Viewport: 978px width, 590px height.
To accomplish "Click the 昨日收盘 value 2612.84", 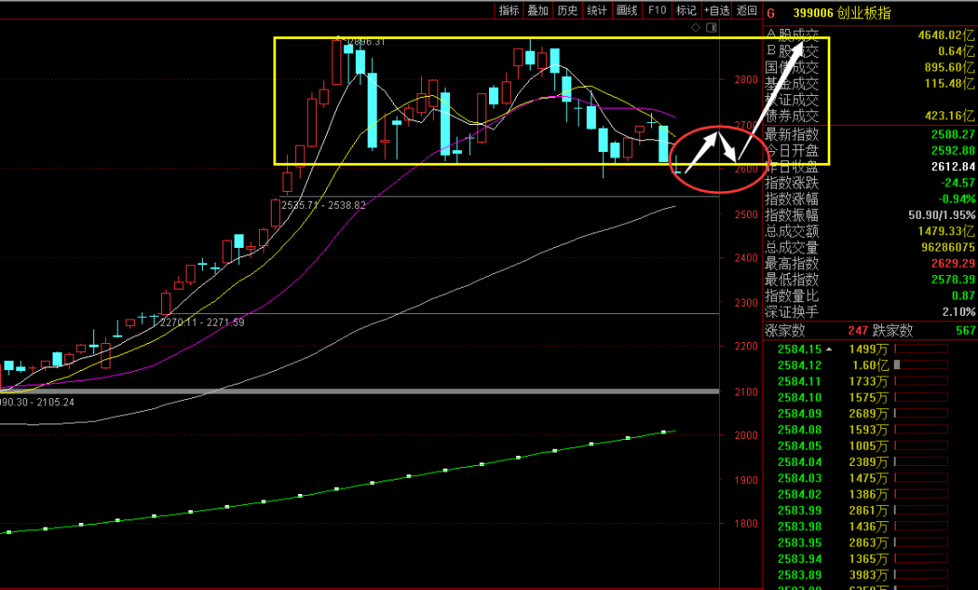I will pyautogui.click(x=953, y=167).
